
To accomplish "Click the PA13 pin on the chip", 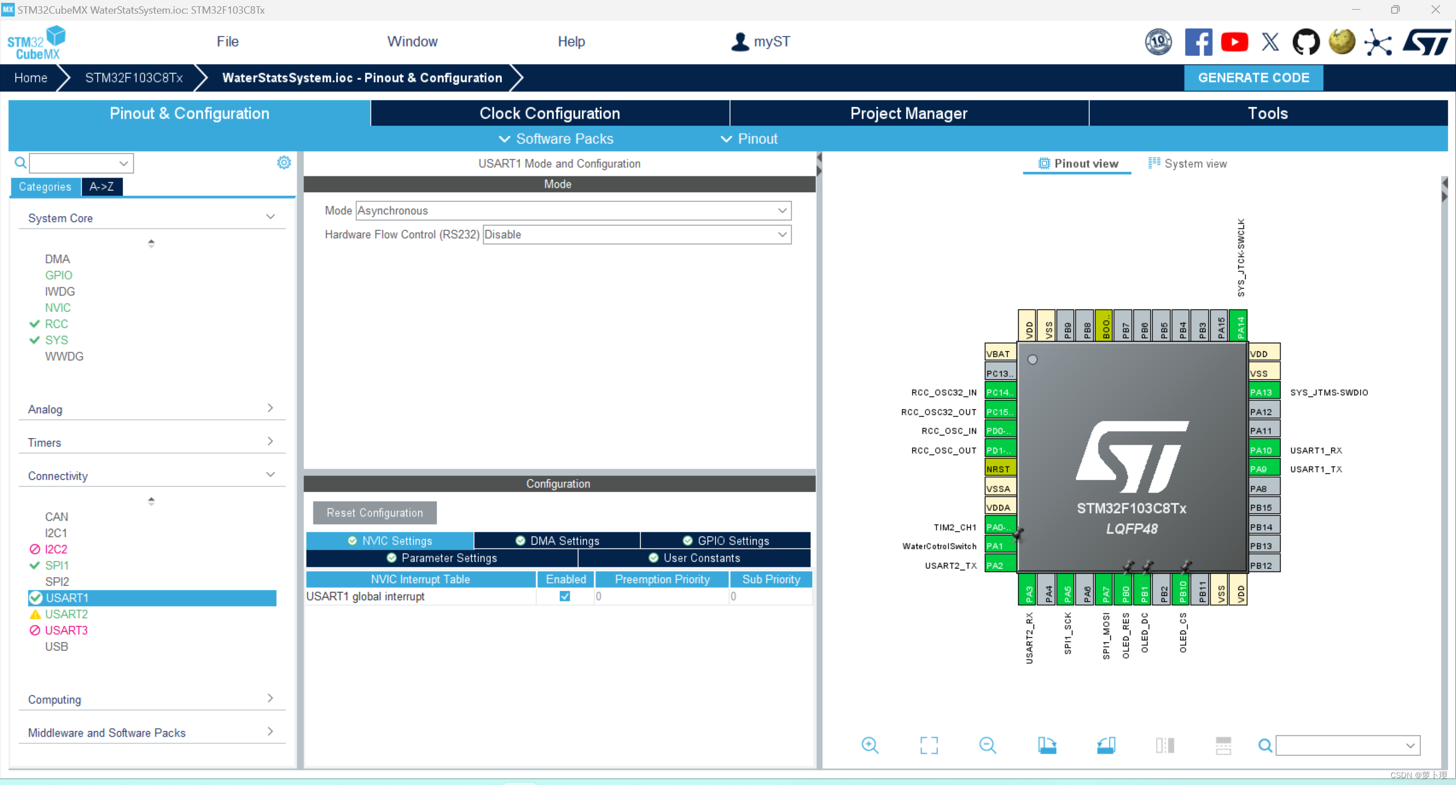I will 1264,392.
